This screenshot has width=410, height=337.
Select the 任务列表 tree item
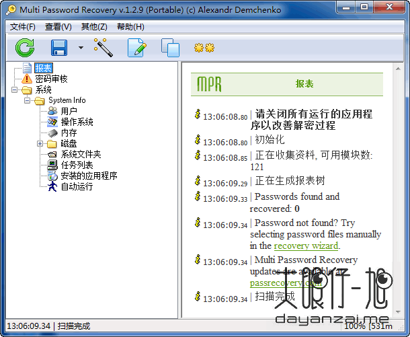pos(77,165)
